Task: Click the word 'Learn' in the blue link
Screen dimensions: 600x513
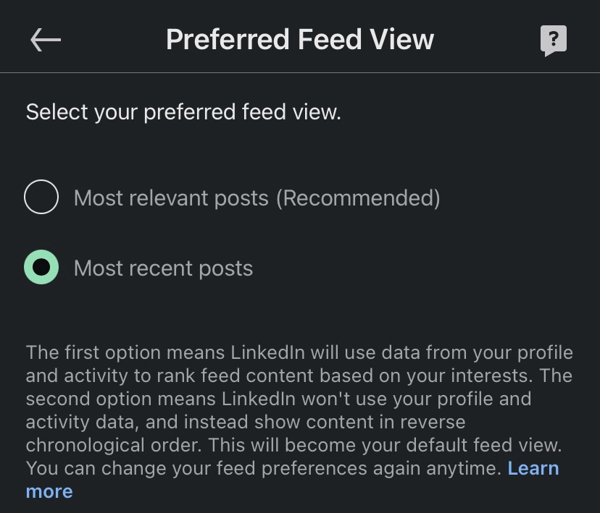Action: (533, 468)
